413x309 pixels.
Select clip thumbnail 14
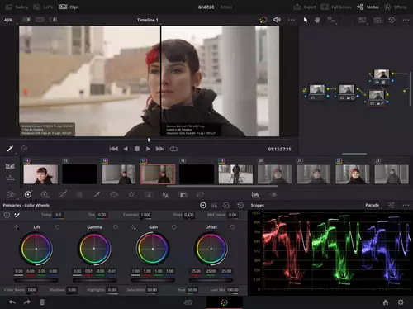click(40, 174)
